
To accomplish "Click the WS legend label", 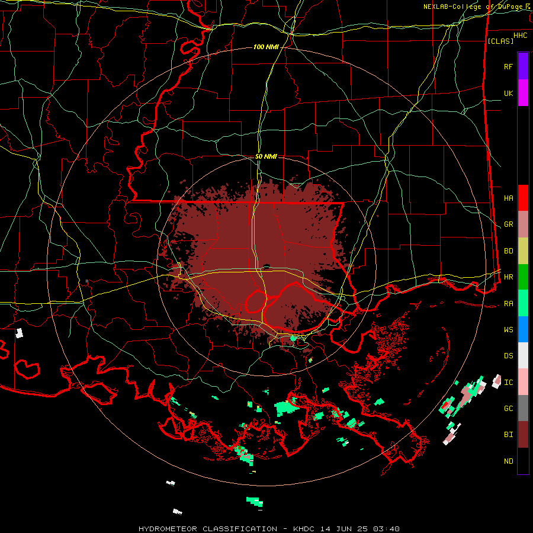I will (508, 330).
